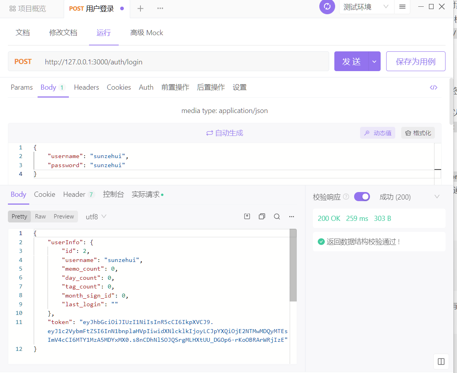Click the 自动生成 link

click(x=225, y=133)
